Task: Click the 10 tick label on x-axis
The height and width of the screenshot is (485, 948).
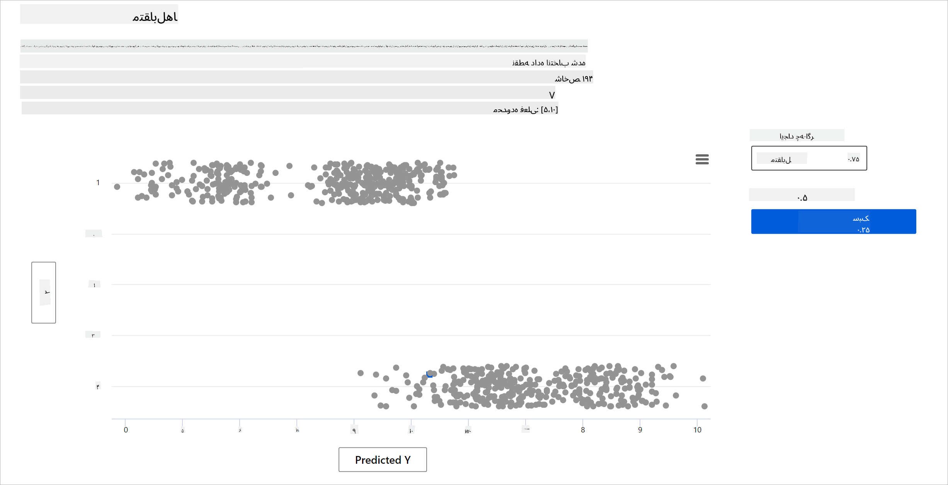Action: pyautogui.click(x=697, y=430)
